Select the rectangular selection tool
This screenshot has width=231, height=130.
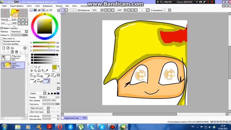(x=32, y=67)
